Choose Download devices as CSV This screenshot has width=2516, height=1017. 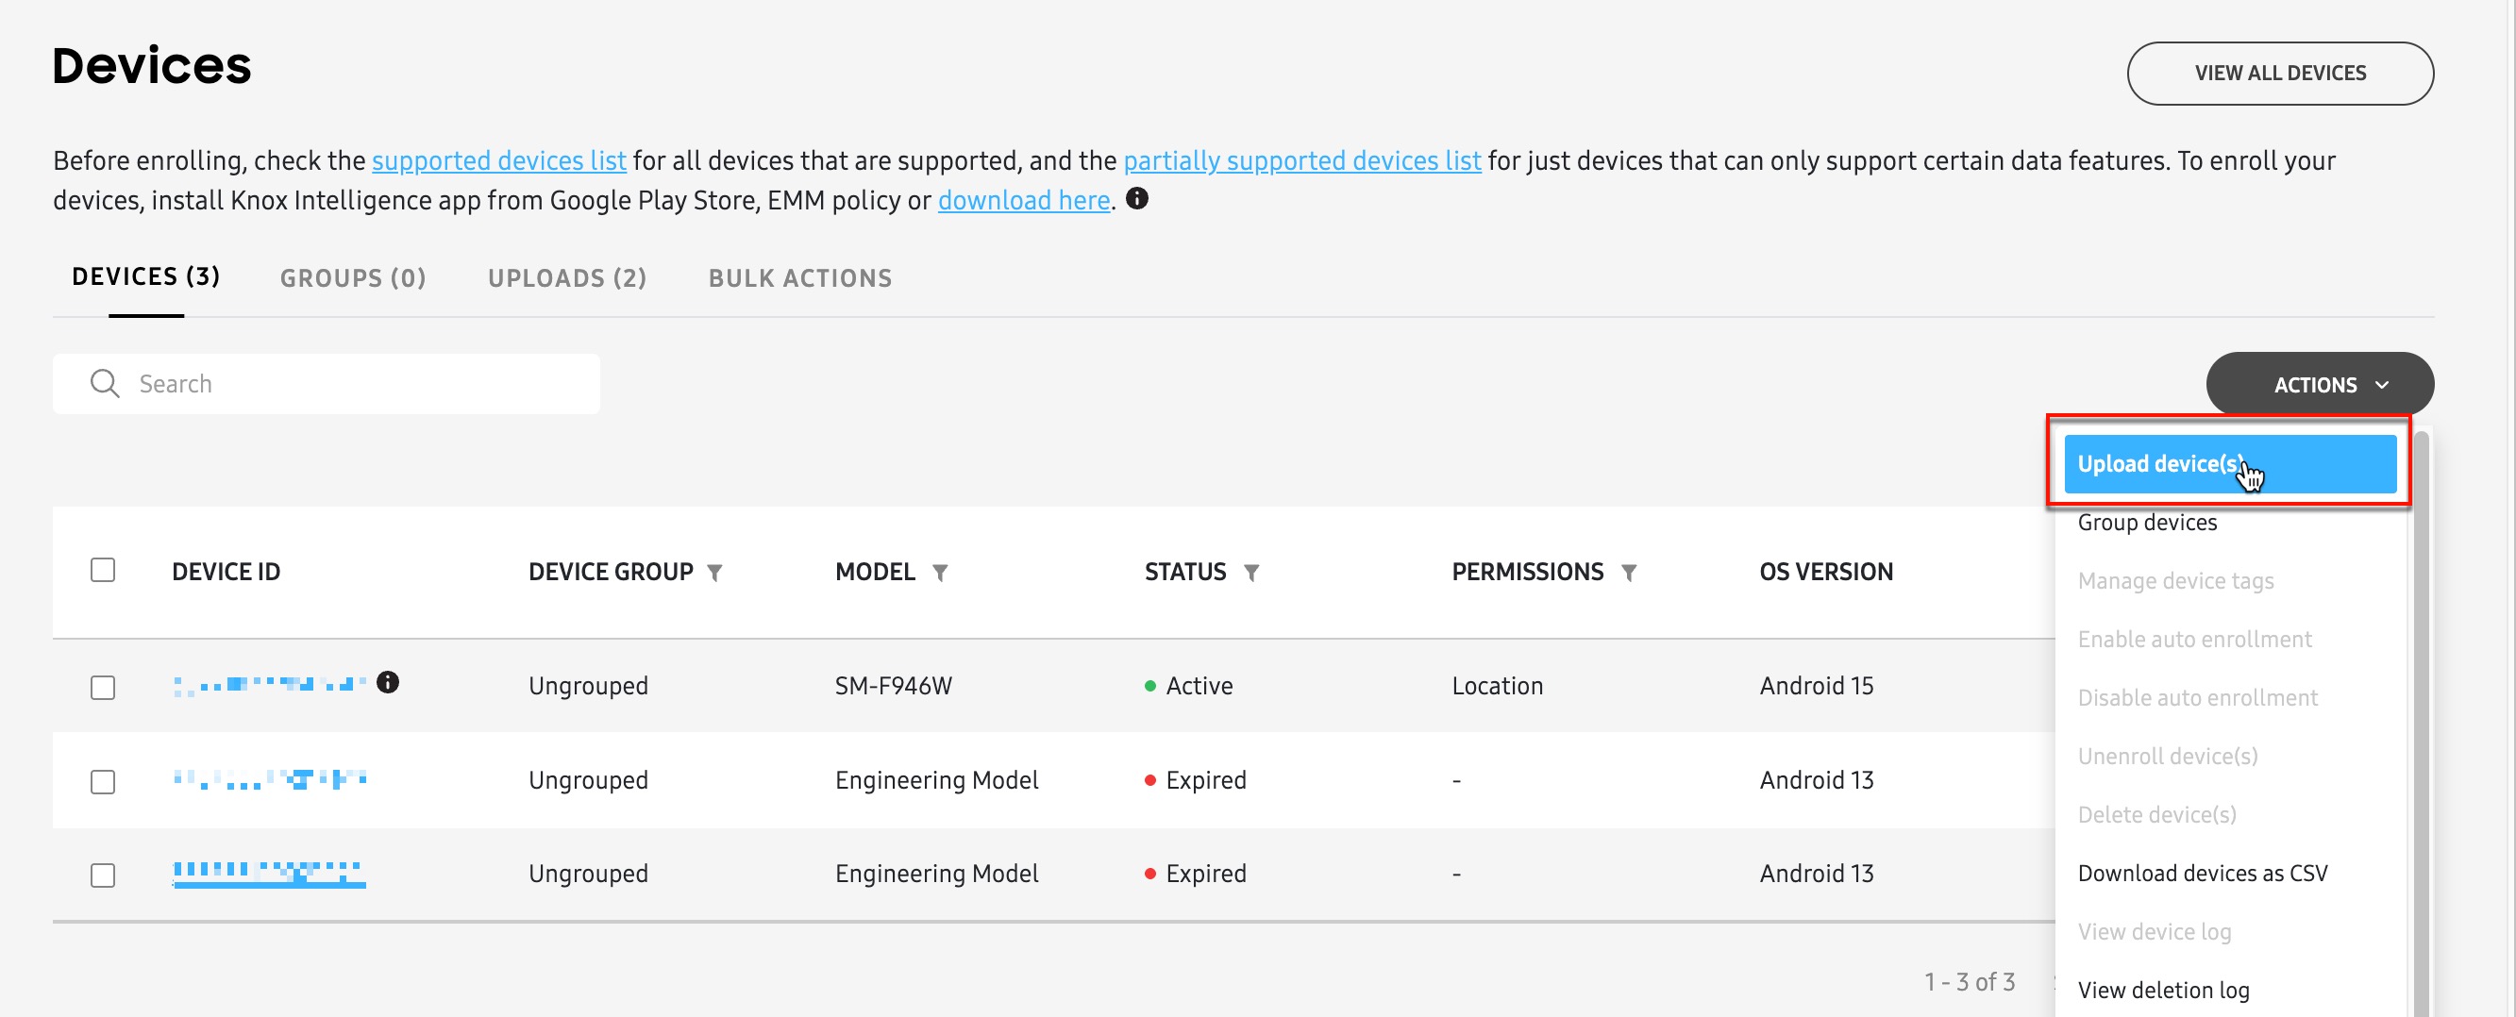pyautogui.click(x=2202, y=874)
